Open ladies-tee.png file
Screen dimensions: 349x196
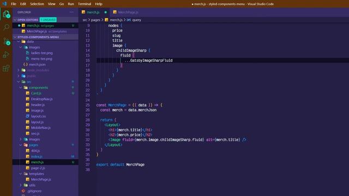pos(41,53)
